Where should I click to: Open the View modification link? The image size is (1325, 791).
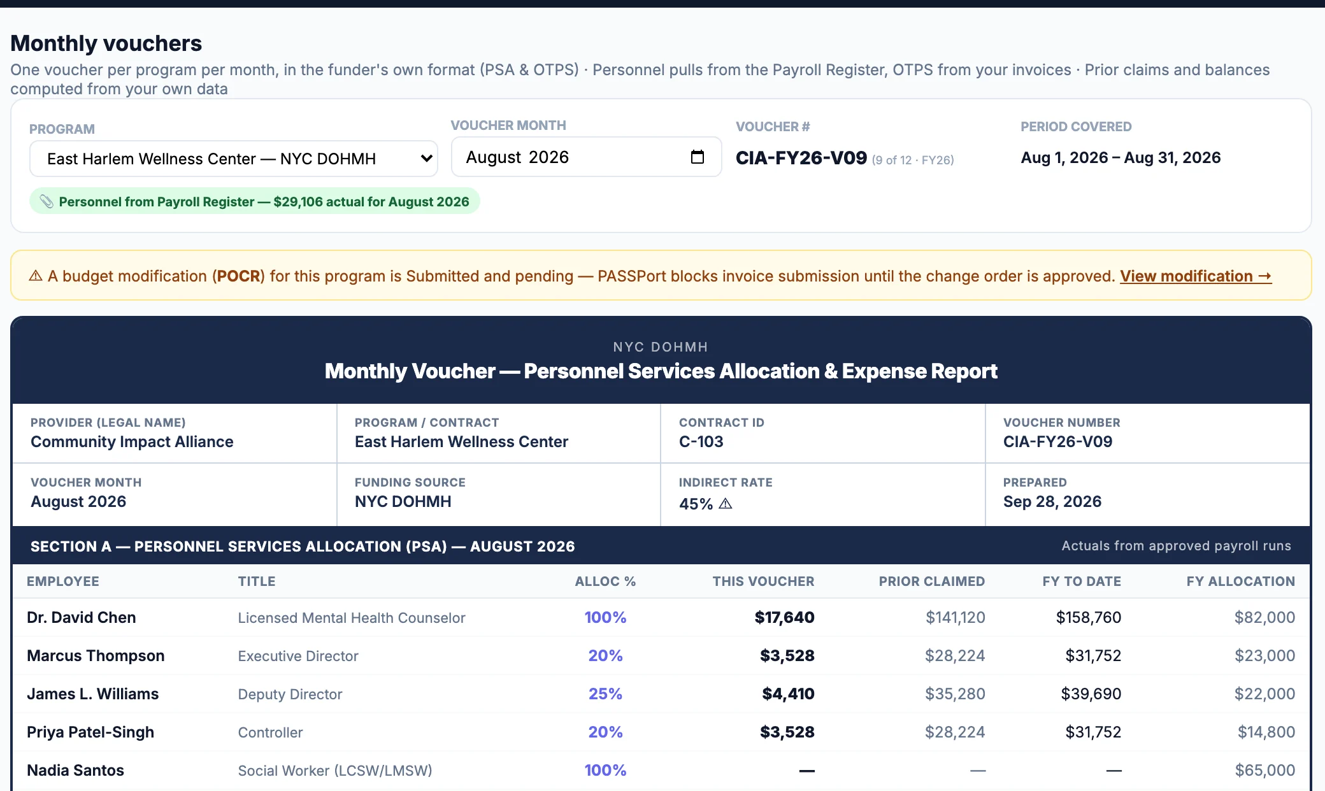click(x=1196, y=276)
